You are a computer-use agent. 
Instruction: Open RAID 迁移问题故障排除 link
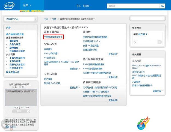[x=94, y=64]
